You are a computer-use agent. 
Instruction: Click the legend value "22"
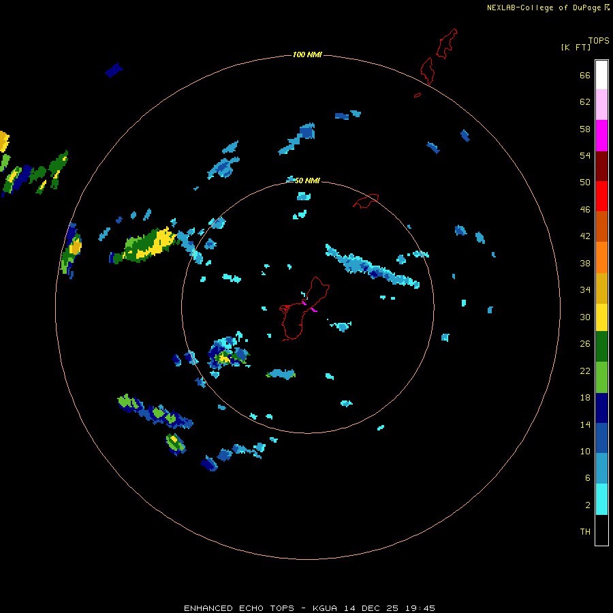pyautogui.click(x=585, y=371)
